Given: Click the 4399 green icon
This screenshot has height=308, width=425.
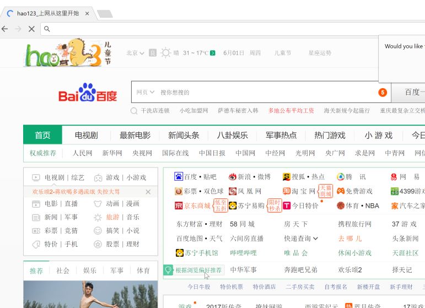Looking at the screenshot, I should point(394,191).
